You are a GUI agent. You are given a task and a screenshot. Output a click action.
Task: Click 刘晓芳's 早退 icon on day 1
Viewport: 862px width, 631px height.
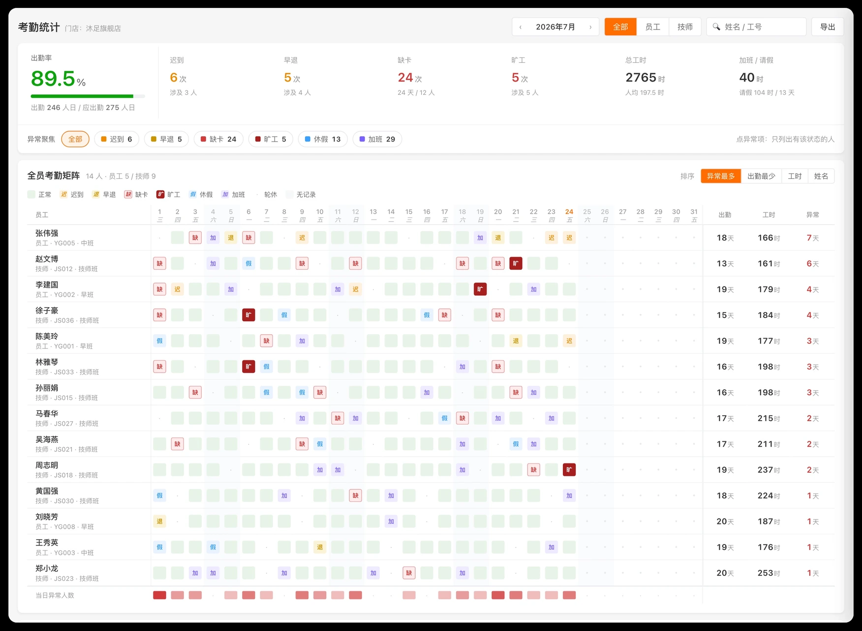(159, 521)
